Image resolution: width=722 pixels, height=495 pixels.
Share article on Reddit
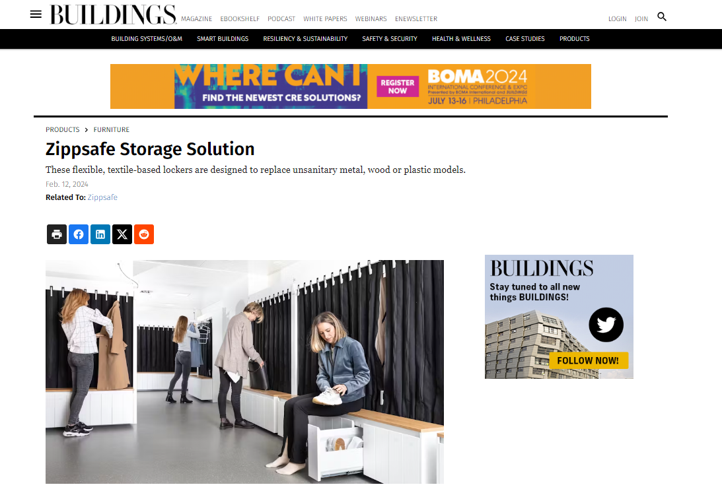[x=144, y=234]
